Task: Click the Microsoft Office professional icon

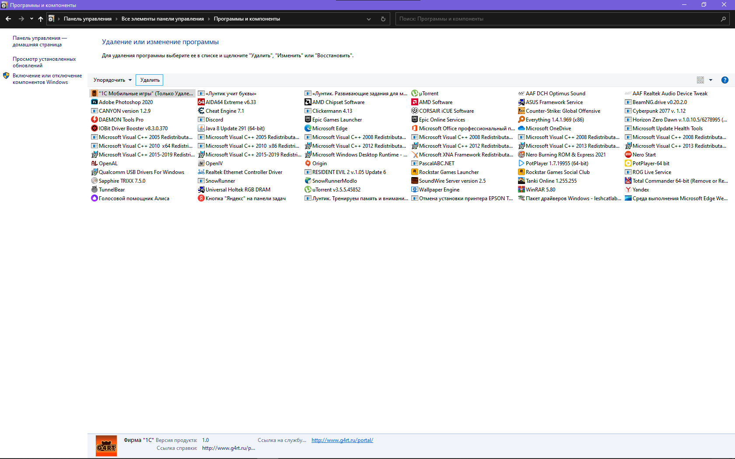Action: 414,129
